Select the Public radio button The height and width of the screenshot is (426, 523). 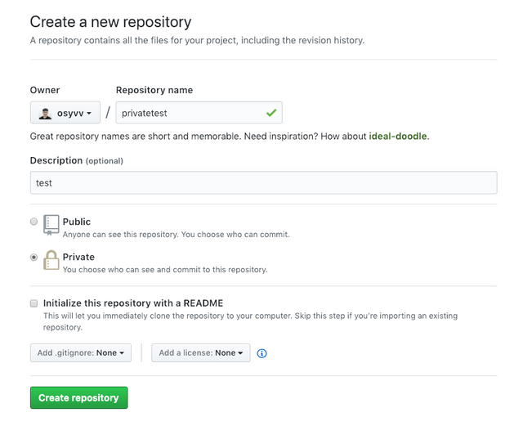(34, 222)
